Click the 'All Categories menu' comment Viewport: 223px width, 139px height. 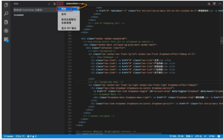[106, 82]
